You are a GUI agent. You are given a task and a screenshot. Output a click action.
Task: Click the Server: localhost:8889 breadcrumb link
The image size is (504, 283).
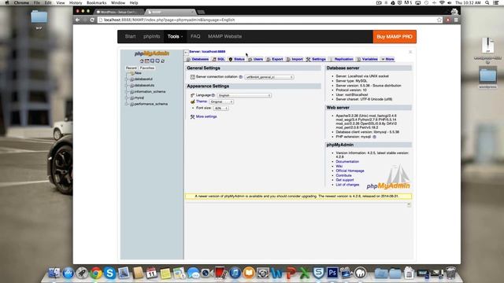point(207,52)
